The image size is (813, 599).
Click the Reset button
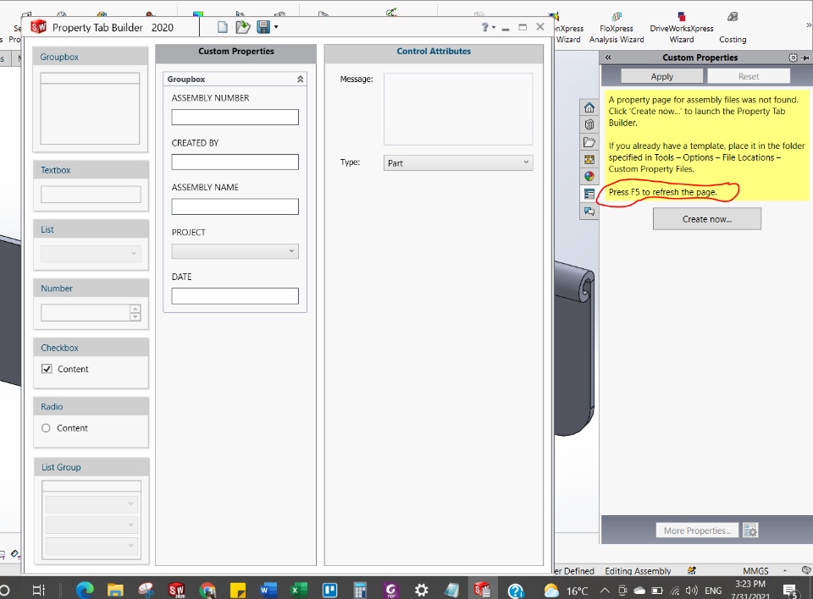[748, 76]
